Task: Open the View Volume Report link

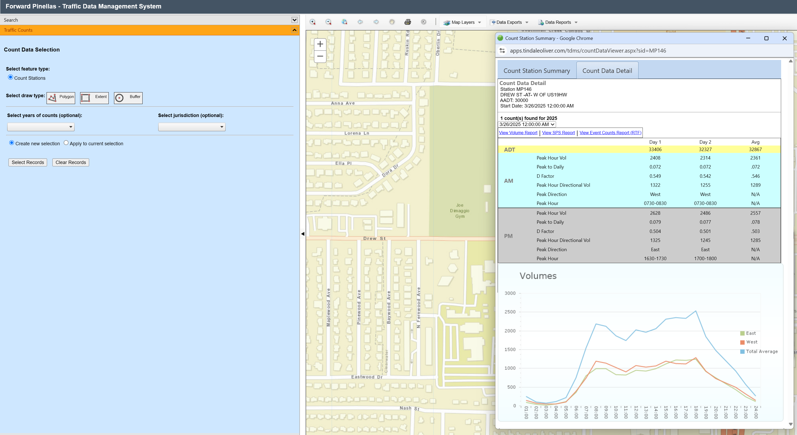Action: 518,133
